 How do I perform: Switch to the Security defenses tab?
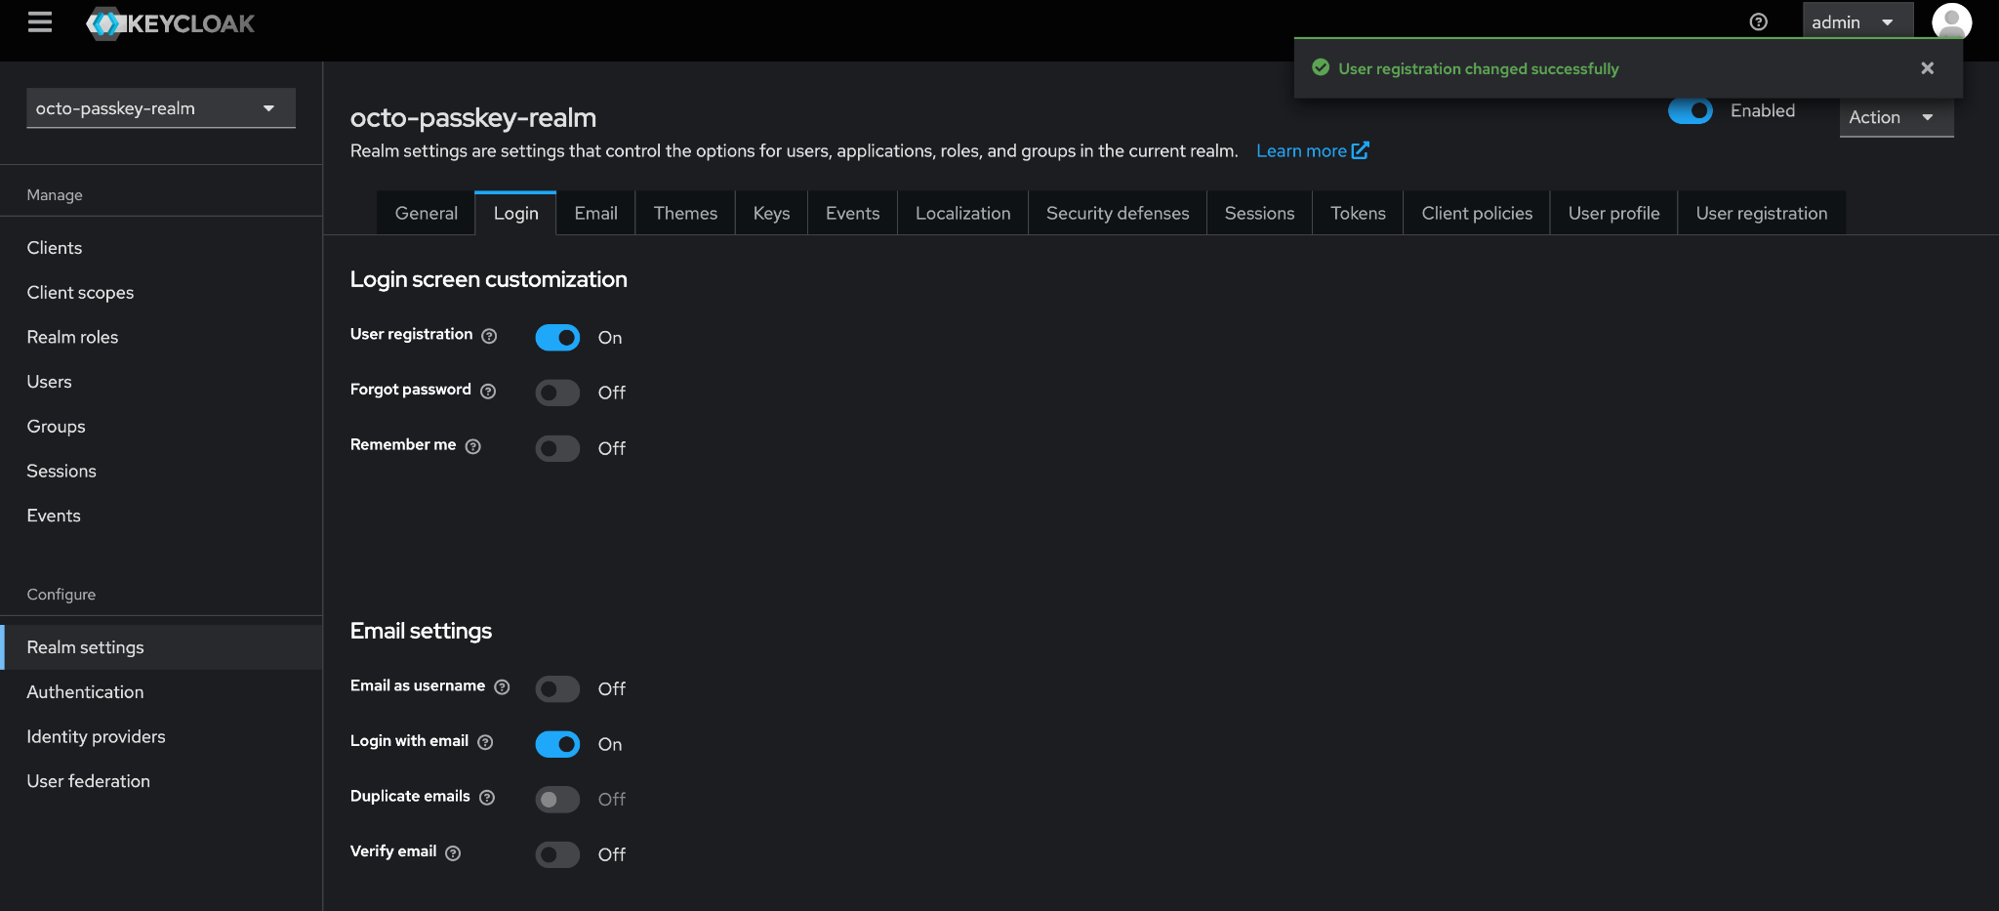pyautogui.click(x=1117, y=213)
